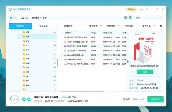Pause the deep scan
The width and height of the screenshot is (172, 112).
(x=24, y=99)
